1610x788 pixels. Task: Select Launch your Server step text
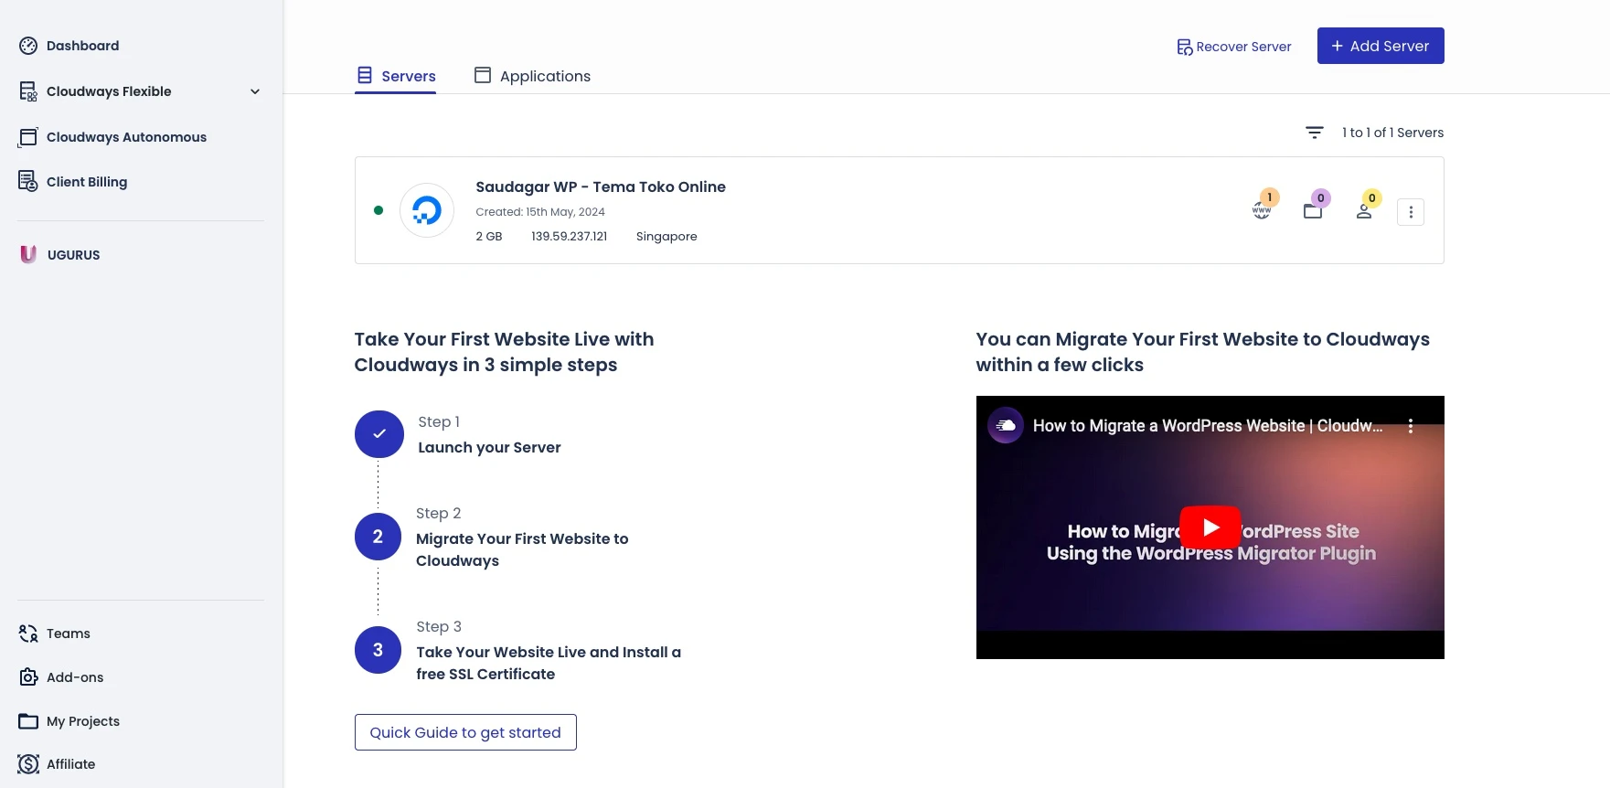489,447
